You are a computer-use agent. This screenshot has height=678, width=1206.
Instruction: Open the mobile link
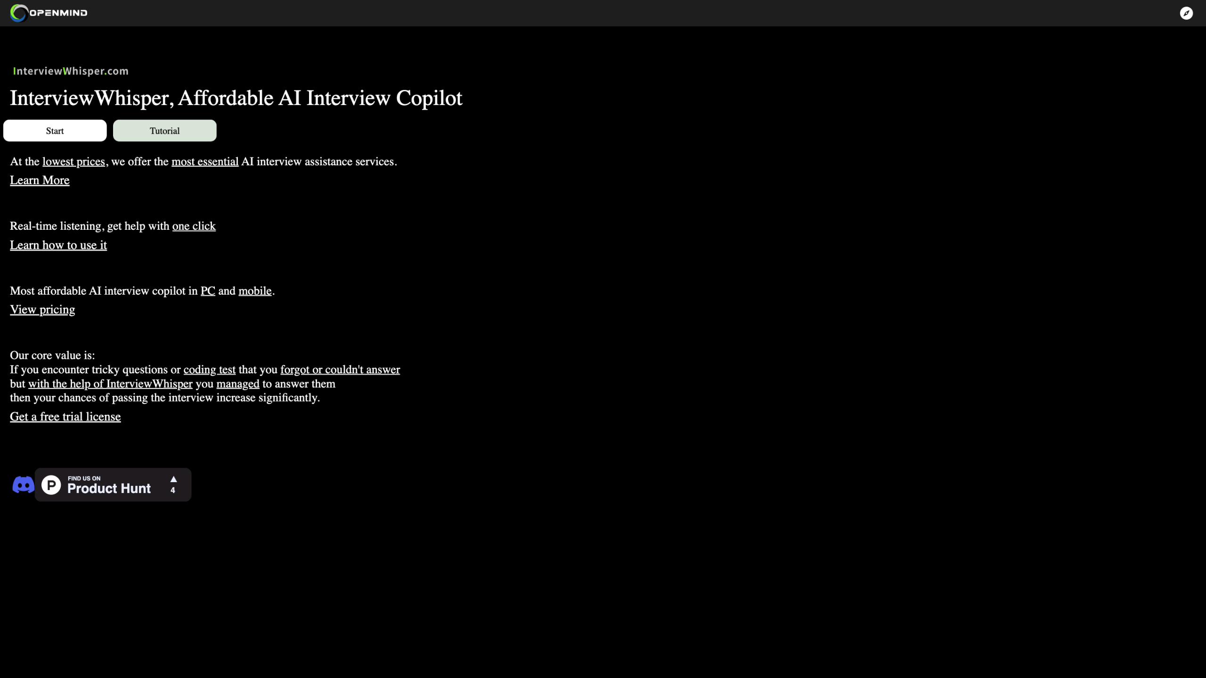point(255,291)
